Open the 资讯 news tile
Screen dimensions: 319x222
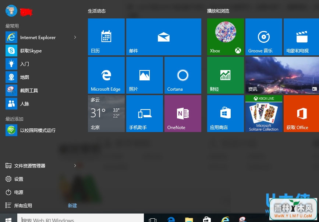tap(282, 75)
